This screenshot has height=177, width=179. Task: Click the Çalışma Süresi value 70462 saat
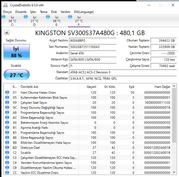164,66
